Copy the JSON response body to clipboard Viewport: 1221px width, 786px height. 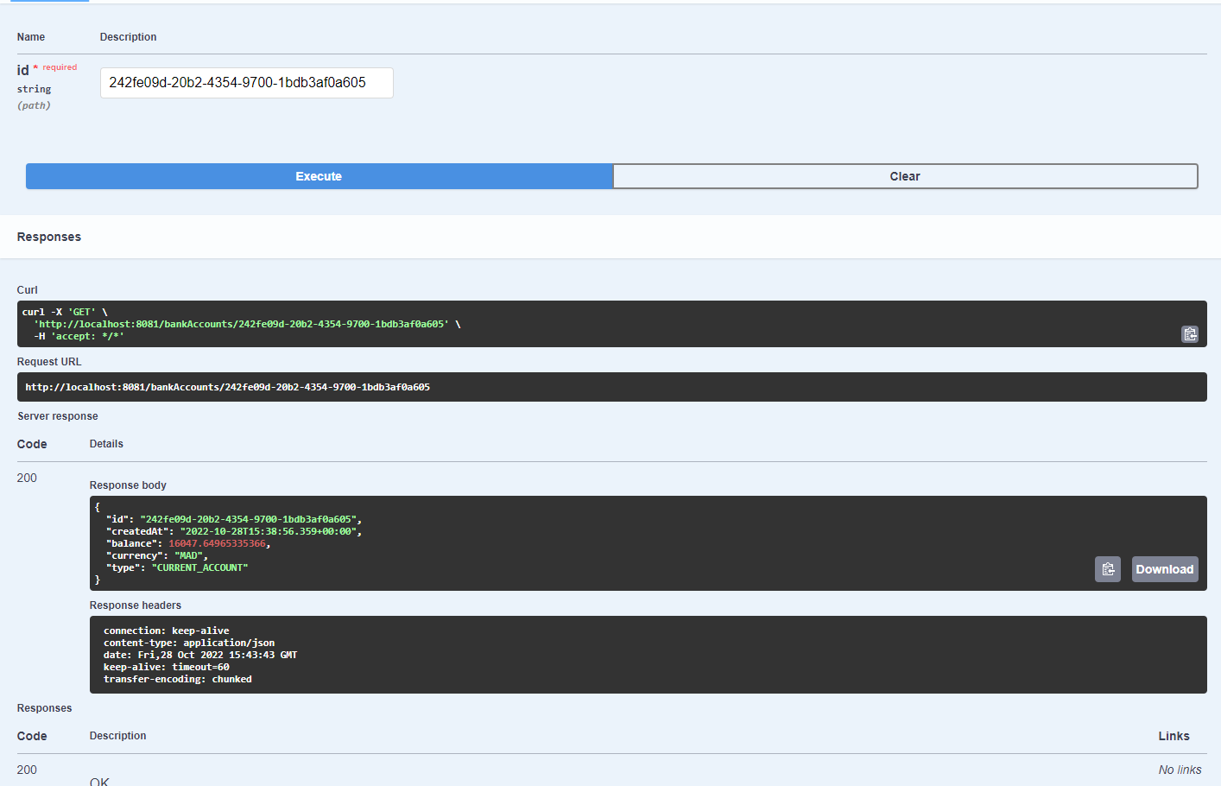point(1108,568)
